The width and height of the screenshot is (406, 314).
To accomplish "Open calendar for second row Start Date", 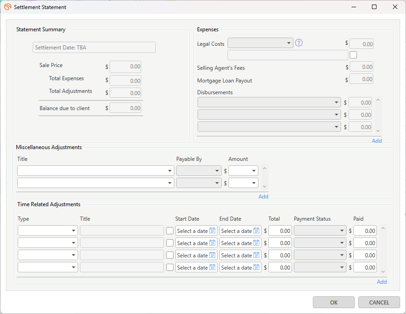I will pos(212,243).
